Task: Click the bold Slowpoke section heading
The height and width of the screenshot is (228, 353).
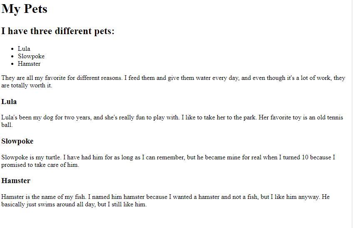Action: tap(17, 141)
